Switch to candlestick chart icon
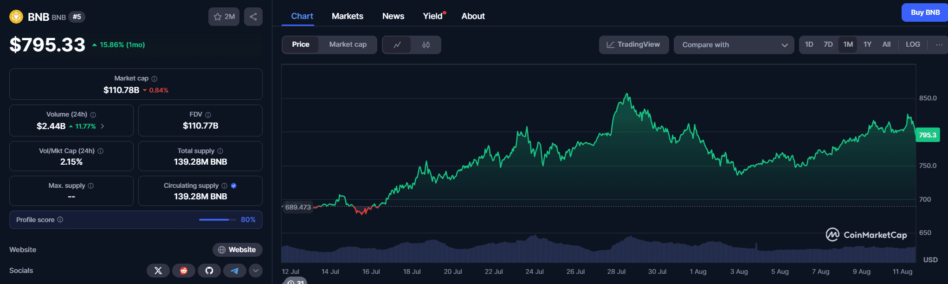Viewport: 948px width, 284px height. [426, 45]
